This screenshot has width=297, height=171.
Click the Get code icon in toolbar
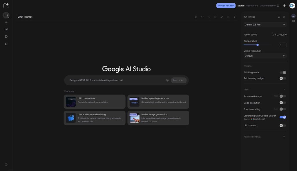[202, 17]
